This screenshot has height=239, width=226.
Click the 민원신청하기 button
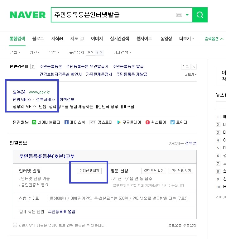tap(89, 171)
